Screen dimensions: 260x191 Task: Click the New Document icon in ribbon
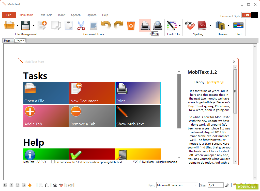click(x=42, y=25)
